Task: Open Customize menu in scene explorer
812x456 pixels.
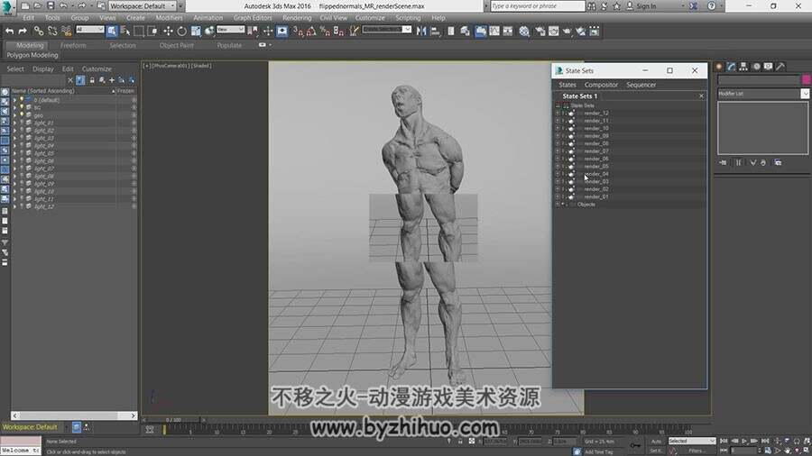Action: 97,68
